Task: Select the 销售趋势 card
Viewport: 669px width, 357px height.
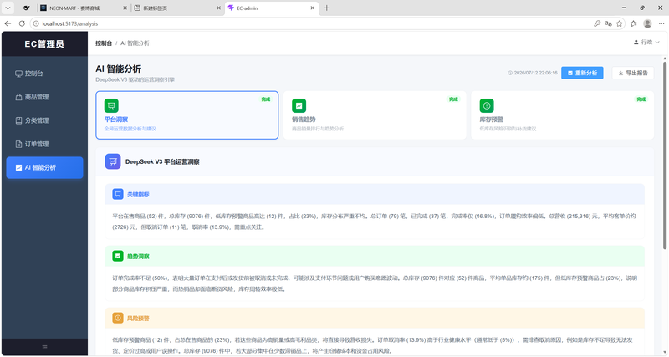Action: click(x=375, y=115)
